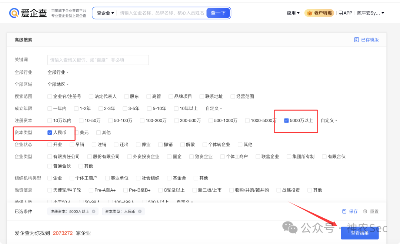This screenshot has width=400, height=244.
Task: Click the 查看结果 button
Action: (x=360, y=233)
